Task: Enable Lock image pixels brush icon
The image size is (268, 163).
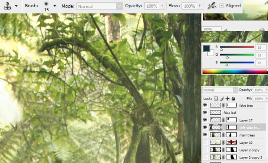Action: 222,99
